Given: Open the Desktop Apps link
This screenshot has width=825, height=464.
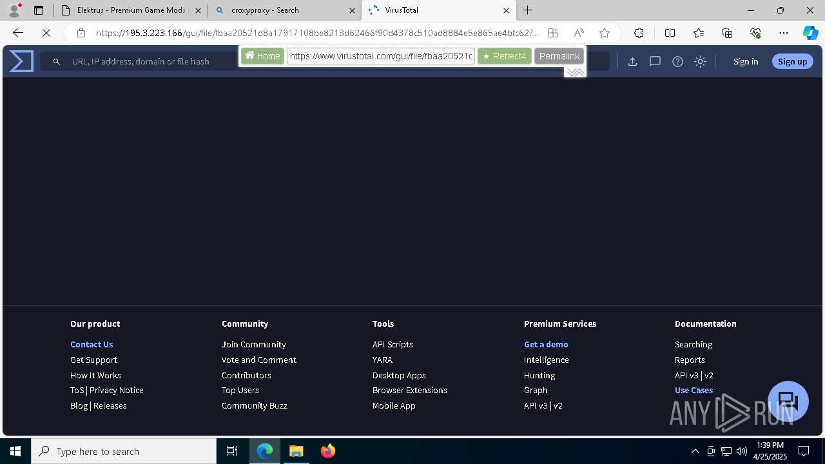Looking at the screenshot, I should pyautogui.click(x=399, y=375).
